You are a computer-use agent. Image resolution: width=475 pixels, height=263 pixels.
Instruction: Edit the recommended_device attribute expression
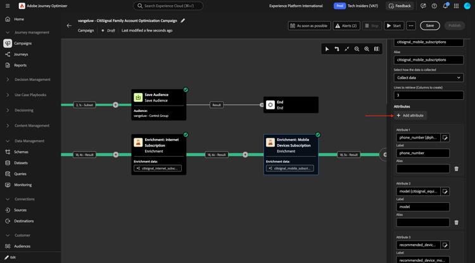click(445, 245)
